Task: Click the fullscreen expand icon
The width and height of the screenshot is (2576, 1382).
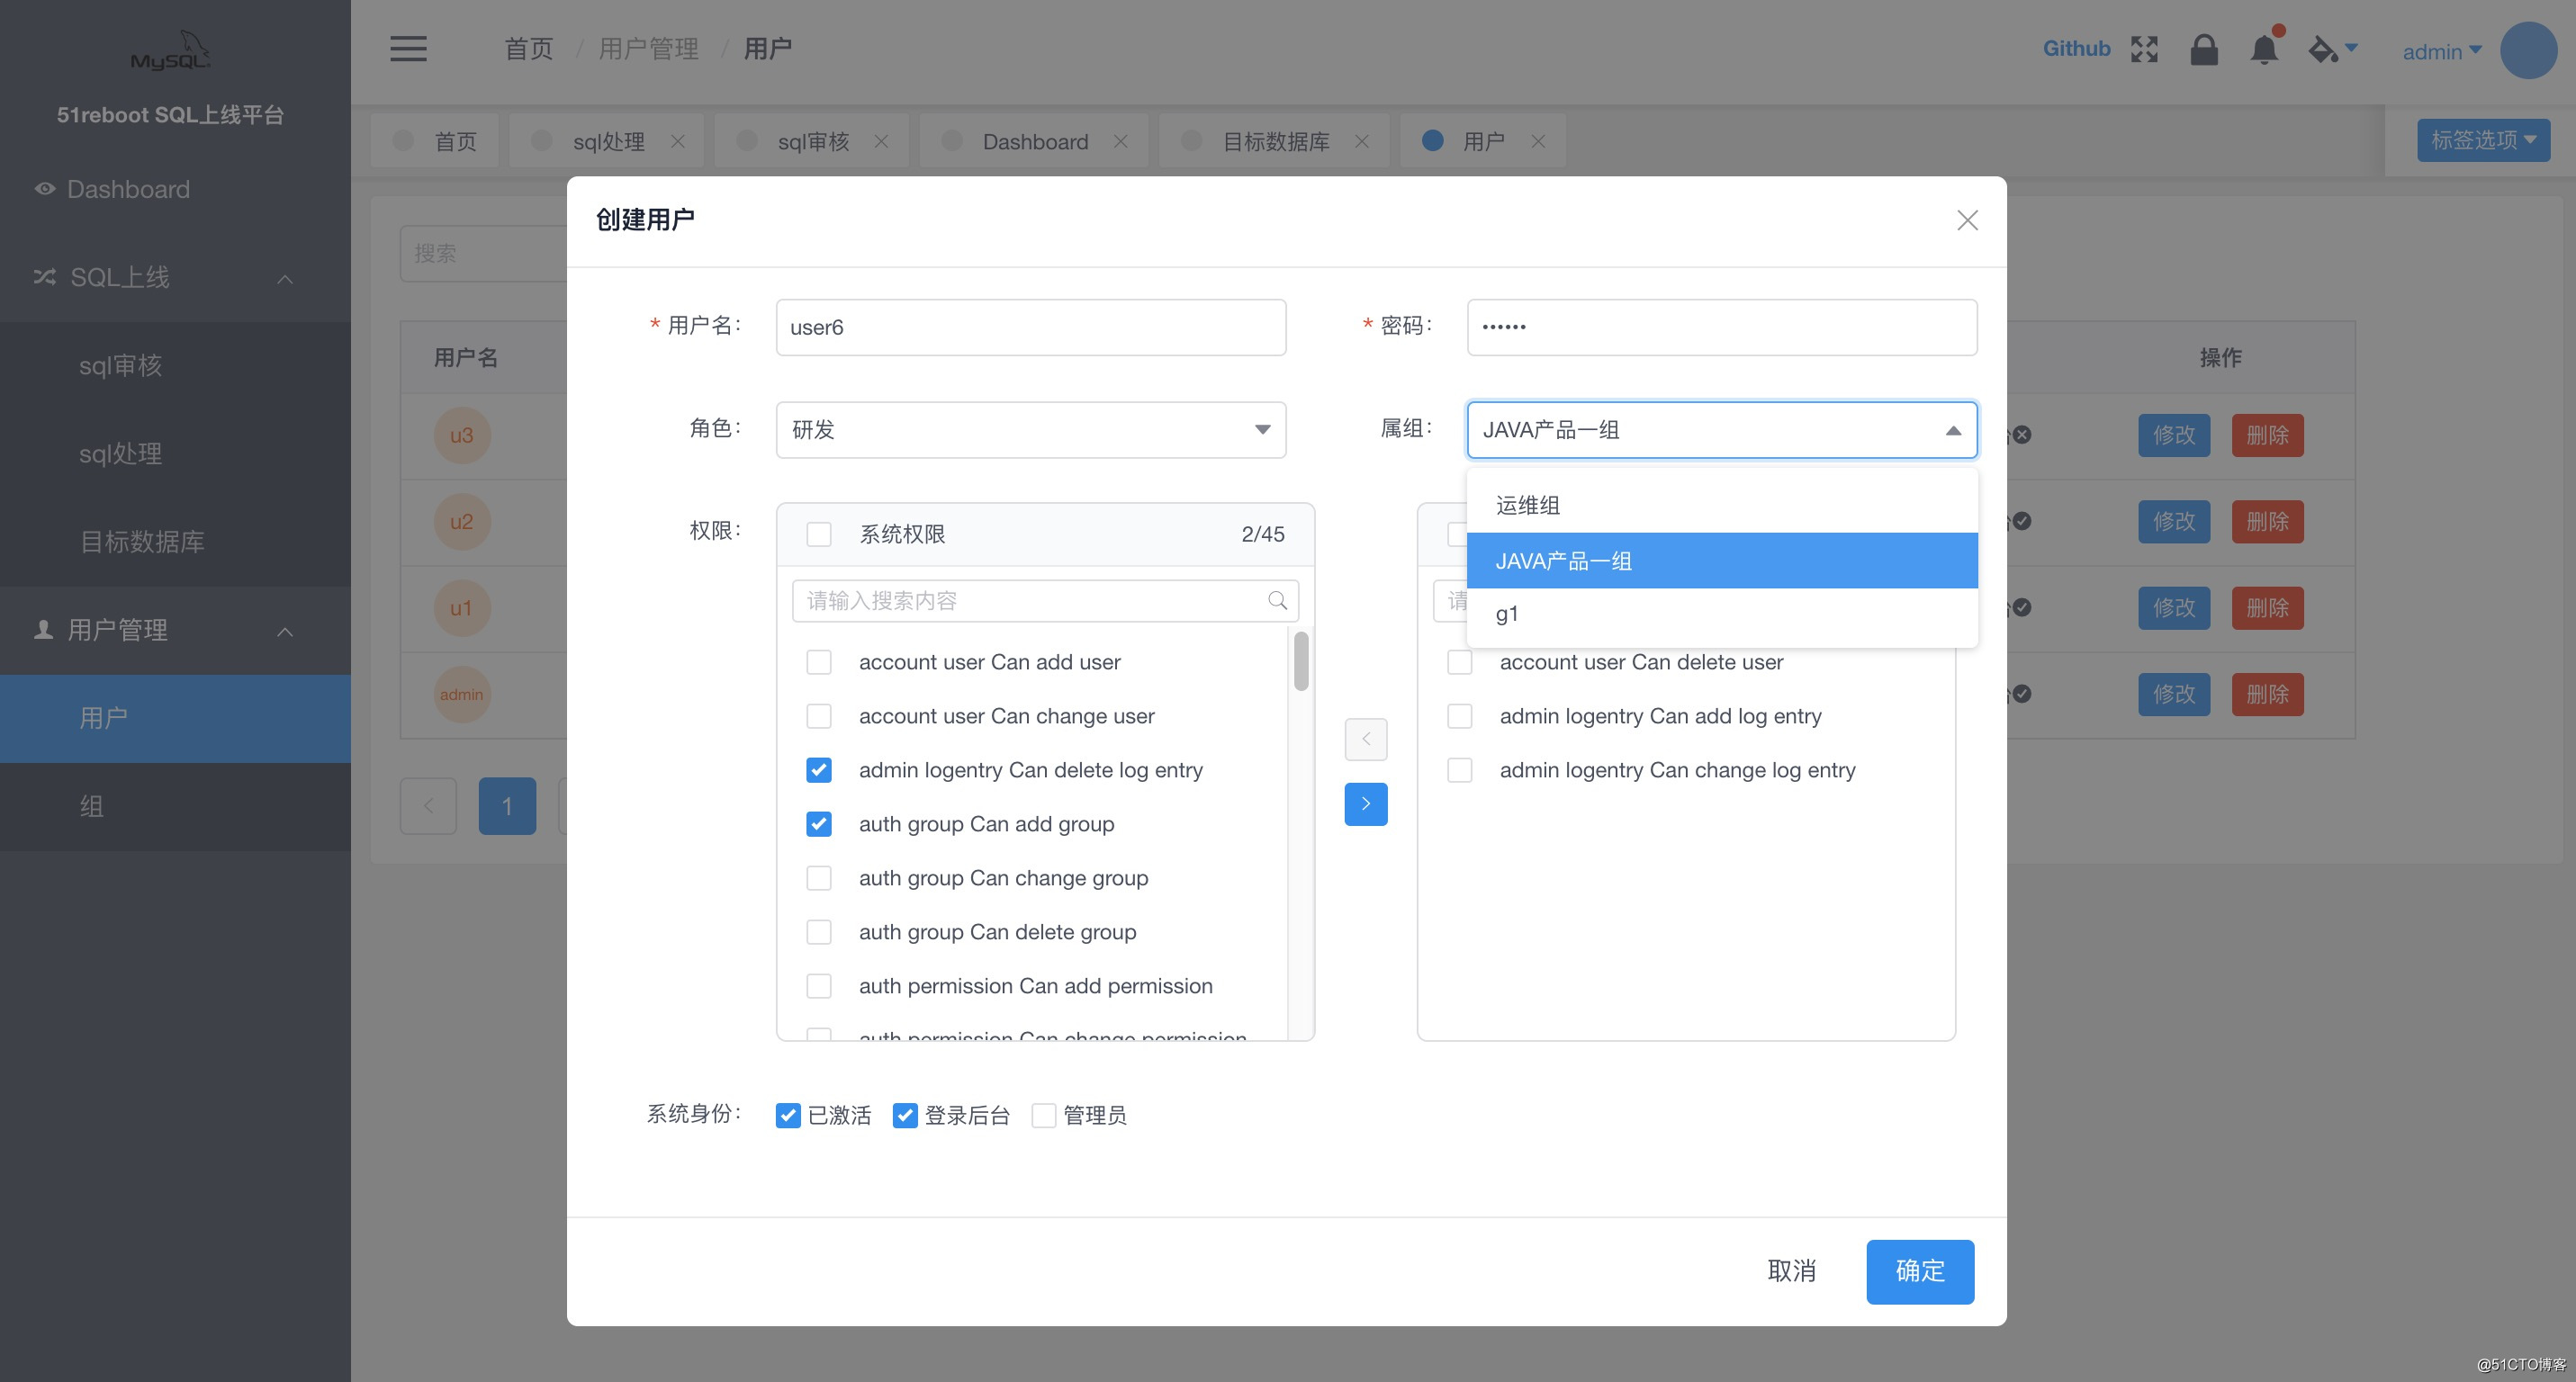Action: click(2144, 49)
